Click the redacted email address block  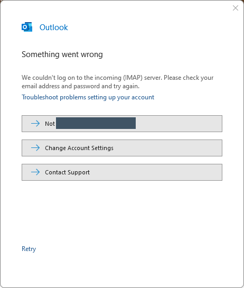[x=96, y=123]
